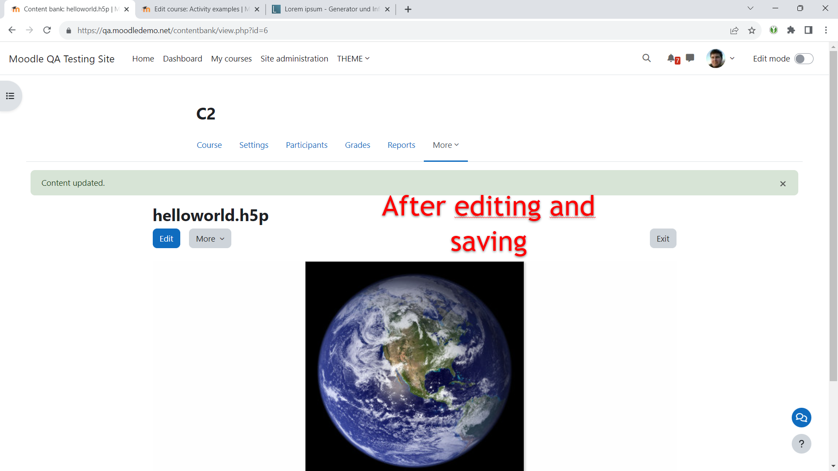
Task: Close the Edit course Activity examples tab
Action: click(x=257, y=9)
